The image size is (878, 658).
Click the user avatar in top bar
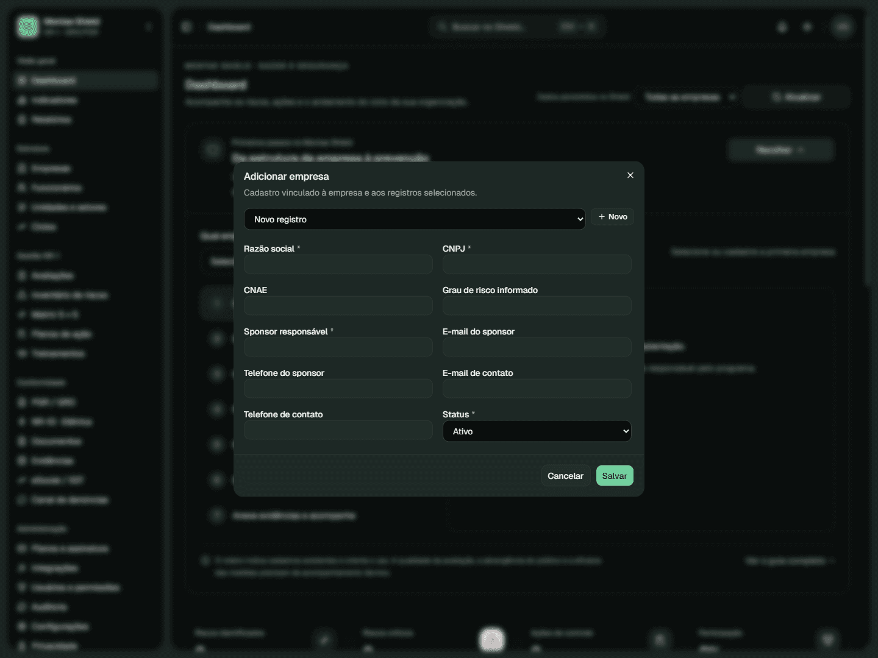click(x=843, y=27)
